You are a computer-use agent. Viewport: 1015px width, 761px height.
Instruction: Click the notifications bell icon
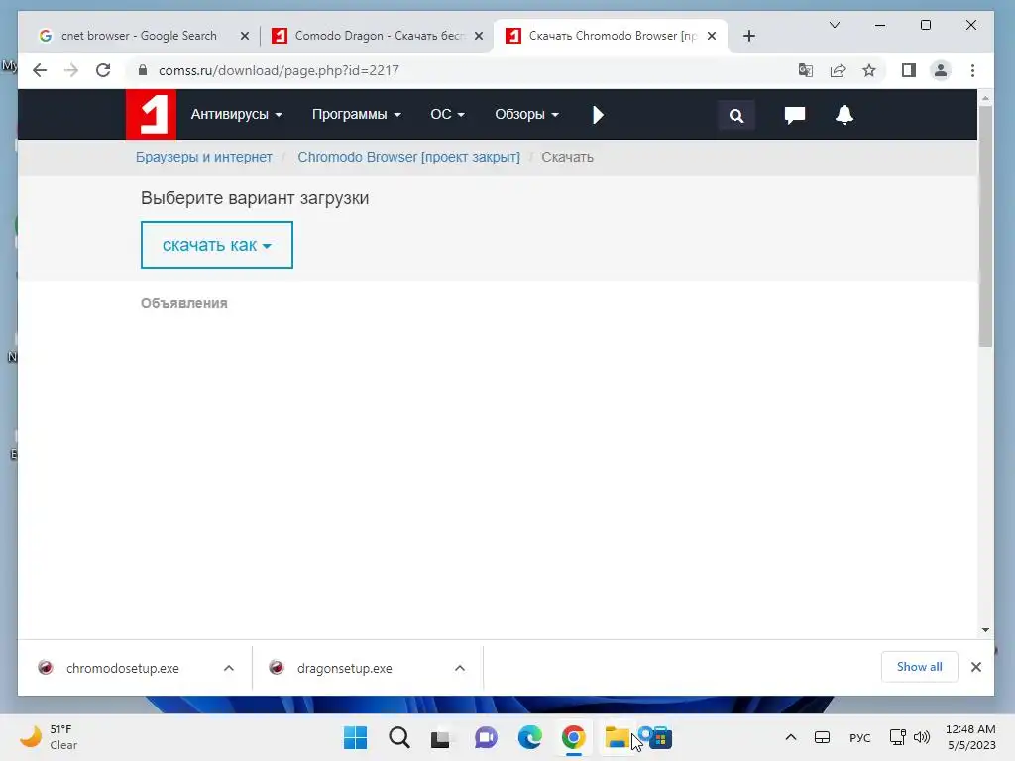(x=845, y=115)
